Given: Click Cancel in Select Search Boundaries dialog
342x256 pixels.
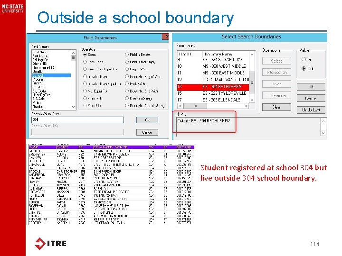Looking at the screenshot, I should coord(311,98).
